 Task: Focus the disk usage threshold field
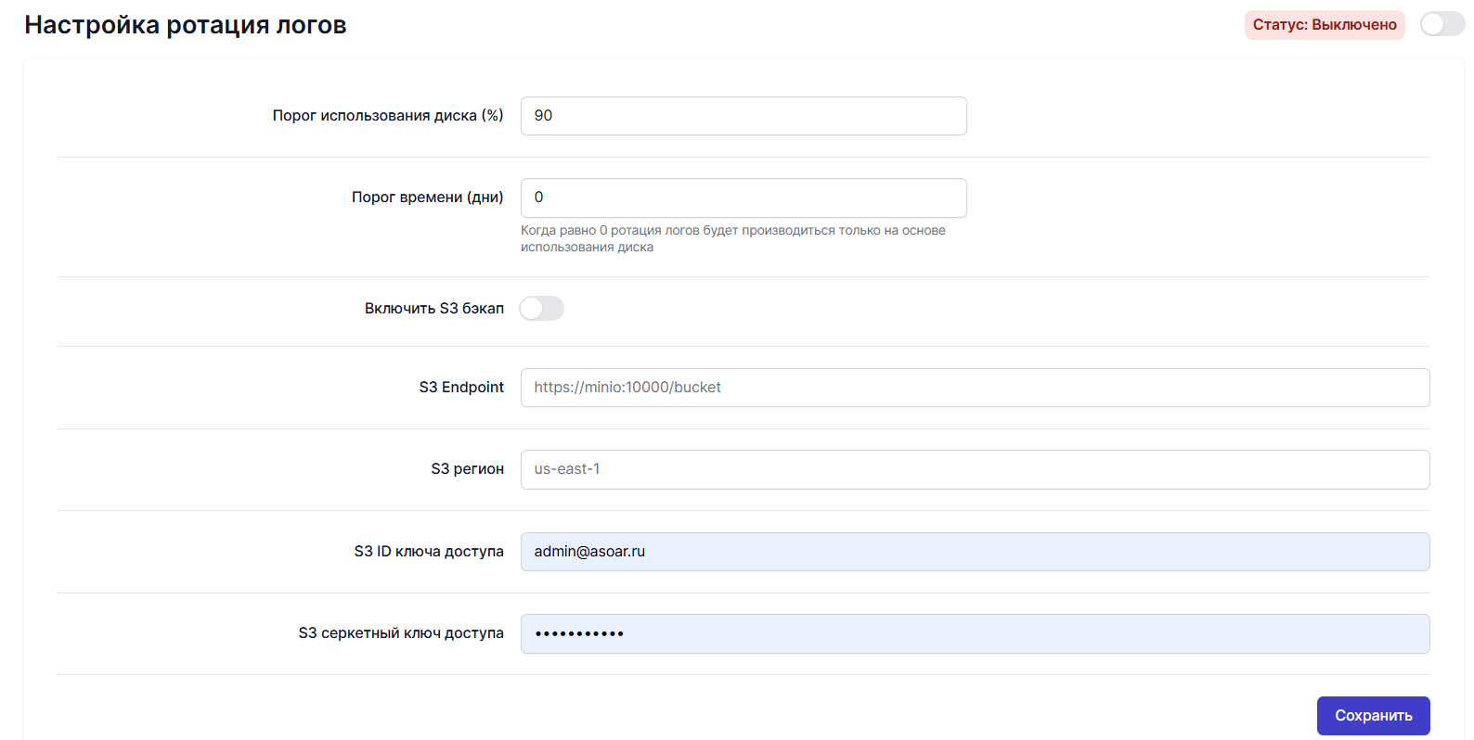coord(743,116)
